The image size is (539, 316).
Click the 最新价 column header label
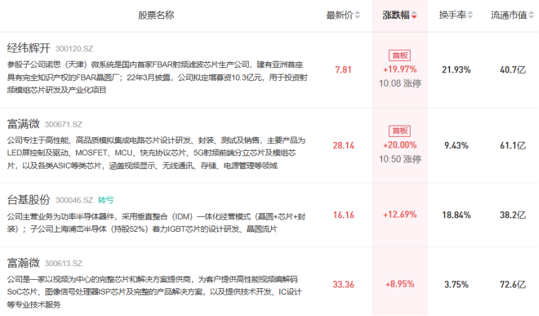(x=340, y=15)
